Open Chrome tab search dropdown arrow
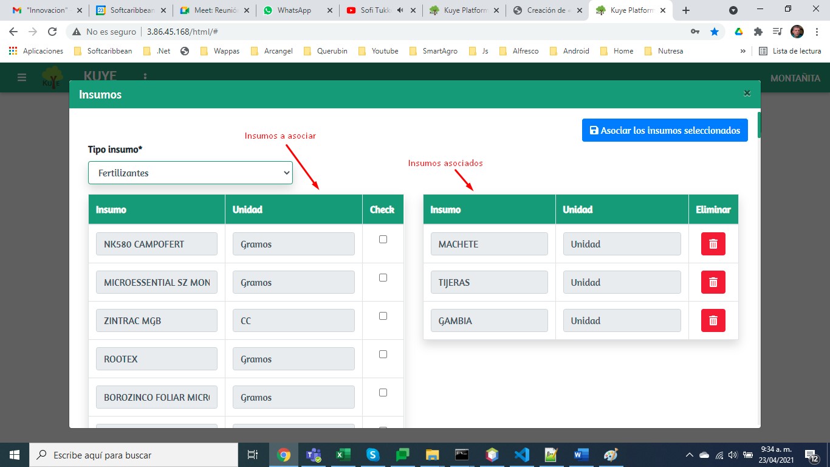The height and width of the screenshot is (467, 830). [733, 10]
